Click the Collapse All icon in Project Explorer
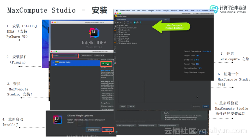This screenshot has width=250, height=138. pyautogui.click(x=131, y=22)
